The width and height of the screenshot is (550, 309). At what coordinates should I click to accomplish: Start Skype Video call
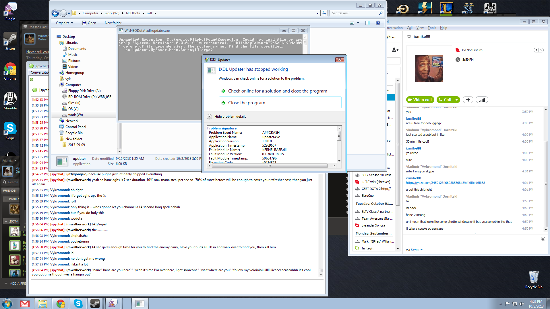pyautogui.click(x=420, y=100)
